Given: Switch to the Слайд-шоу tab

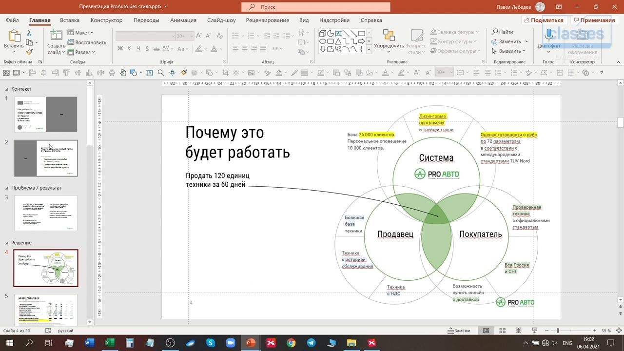Looking at the screenshot, I should [221, 20].
